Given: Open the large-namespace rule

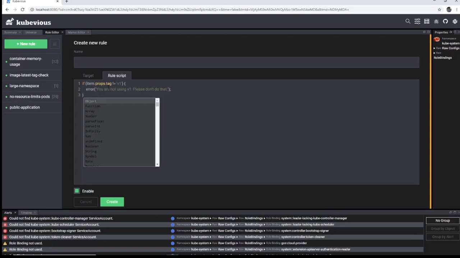Looking at the screenshot, I should 31,86.
